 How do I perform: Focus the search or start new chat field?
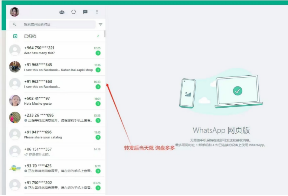point(52,24)
